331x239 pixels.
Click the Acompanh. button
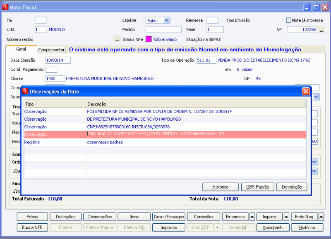tap(273, 227)
